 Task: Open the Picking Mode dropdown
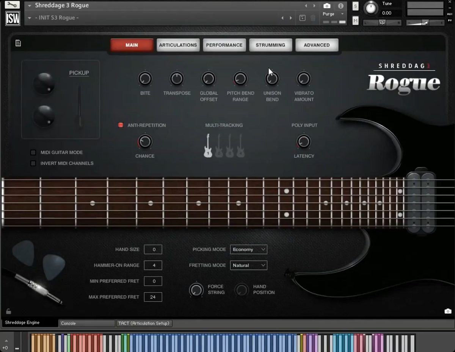[249, 249]
